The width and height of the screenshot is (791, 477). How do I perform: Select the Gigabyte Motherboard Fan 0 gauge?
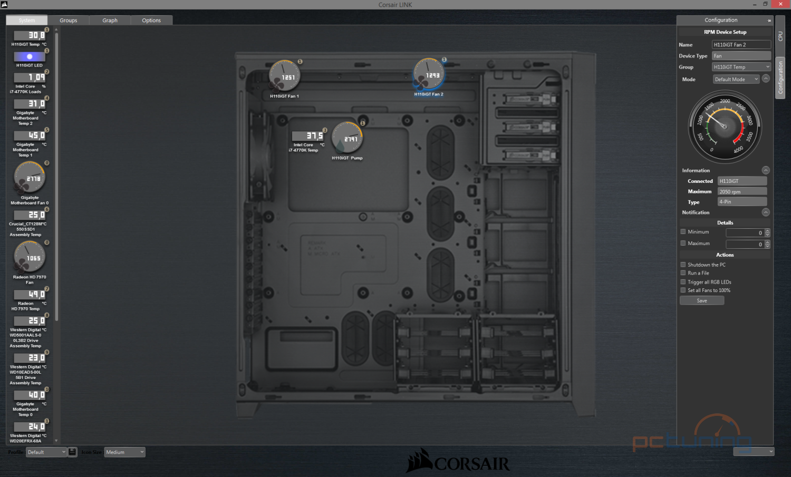pos(30,177)
